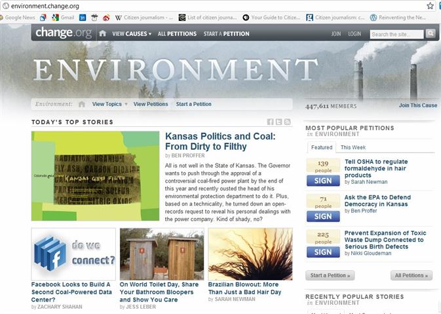Open Tell OSHA to regulate formaldehyde link
The width and height of the screenshot is (441, 314).
tap(376, 168)
